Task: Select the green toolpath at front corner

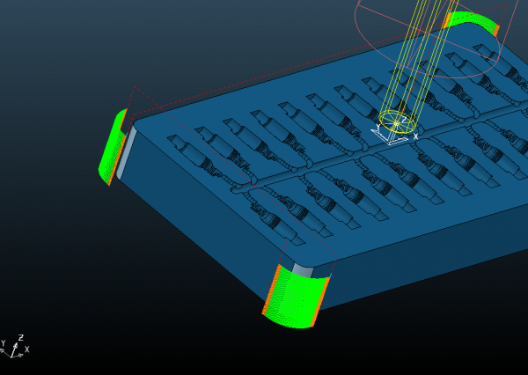Action: coord(296,298)
